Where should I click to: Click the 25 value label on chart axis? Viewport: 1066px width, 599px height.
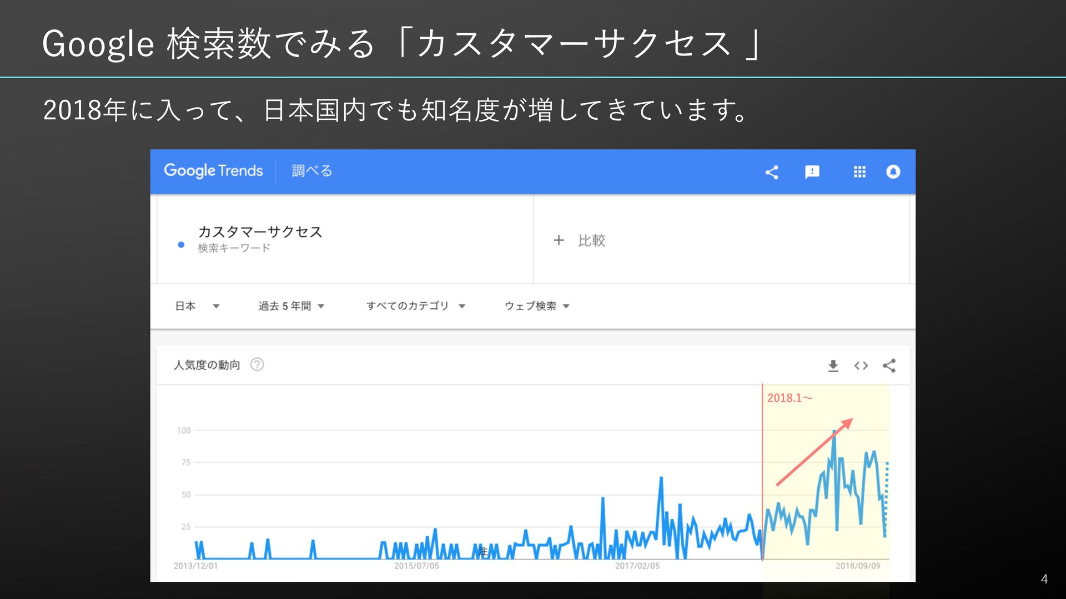pos(186,527)
